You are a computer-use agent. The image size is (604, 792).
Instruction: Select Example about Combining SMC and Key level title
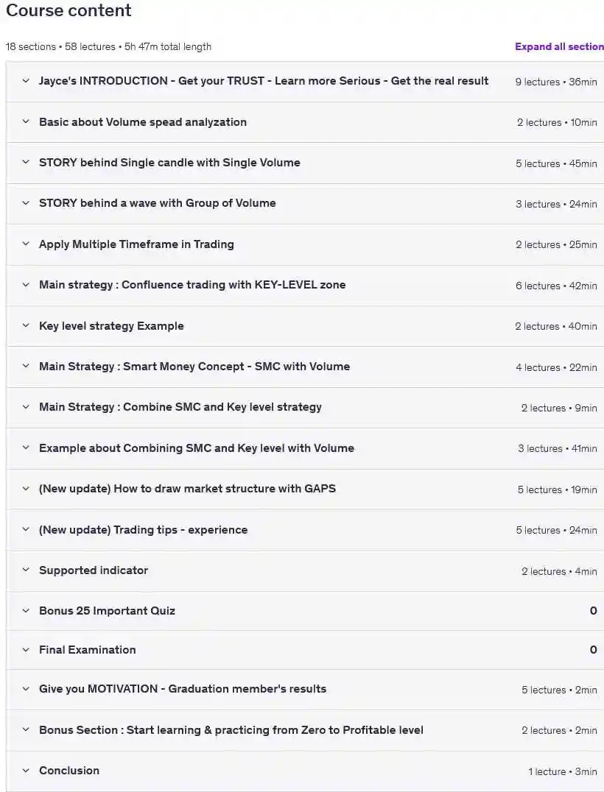coord(197,448)
